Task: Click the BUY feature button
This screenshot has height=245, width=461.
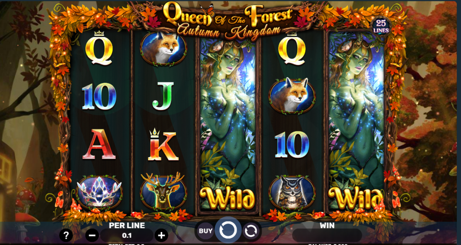Action: 205,231
